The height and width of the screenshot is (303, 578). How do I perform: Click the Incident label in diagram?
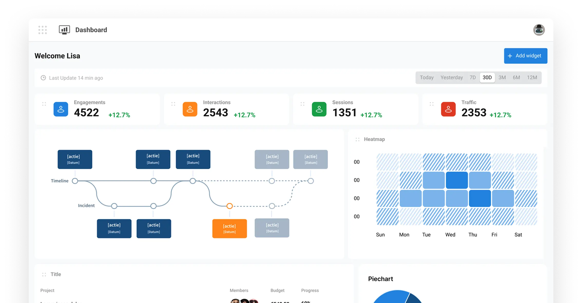click(x=86, y=206)
